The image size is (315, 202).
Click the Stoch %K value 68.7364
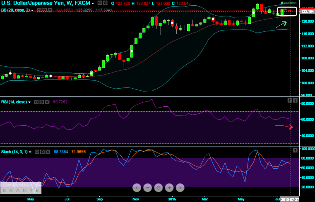click(x=61, y=152)
